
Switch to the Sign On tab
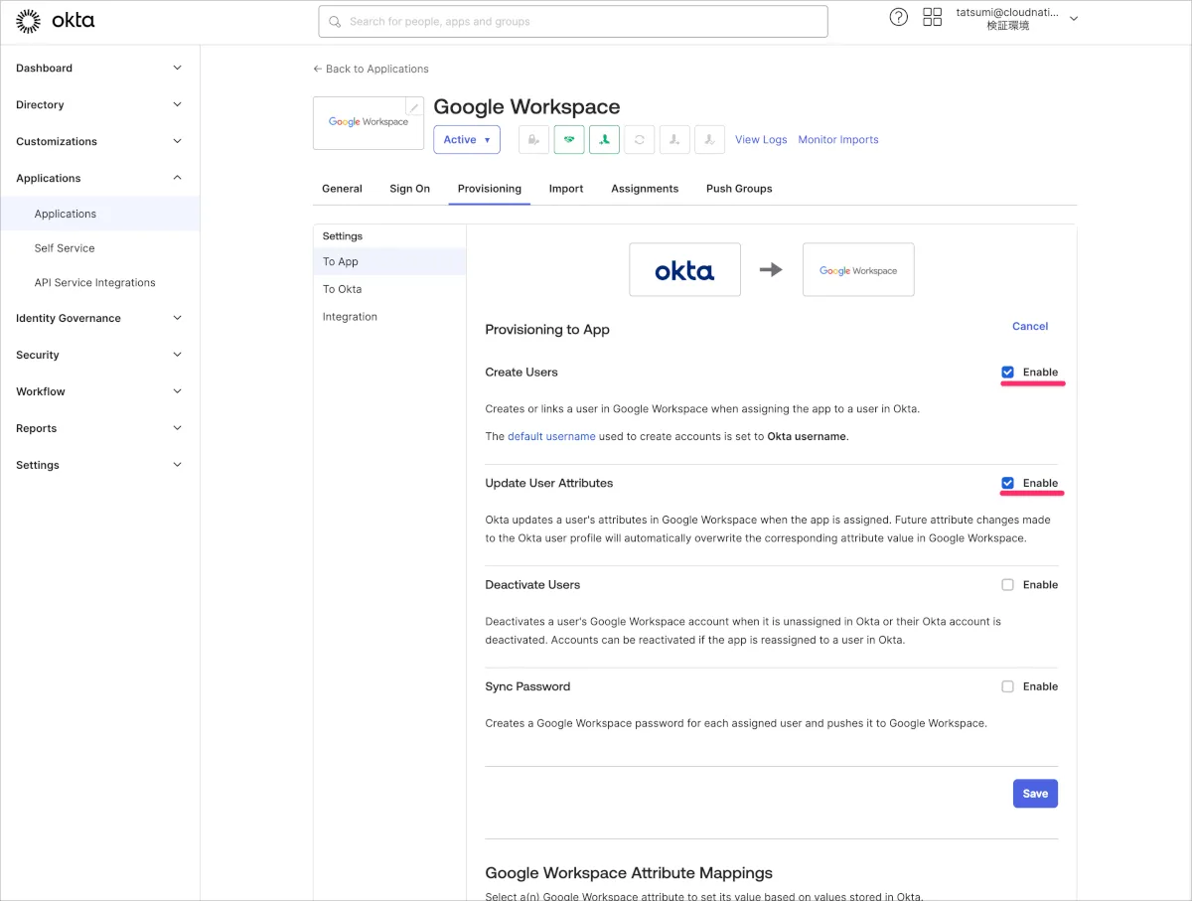pyautogui.click(x=409, y=189)
